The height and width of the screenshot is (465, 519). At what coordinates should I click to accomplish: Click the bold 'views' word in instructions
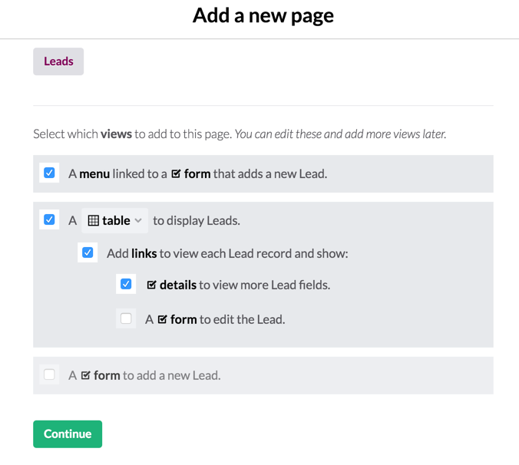pos(116,134)
